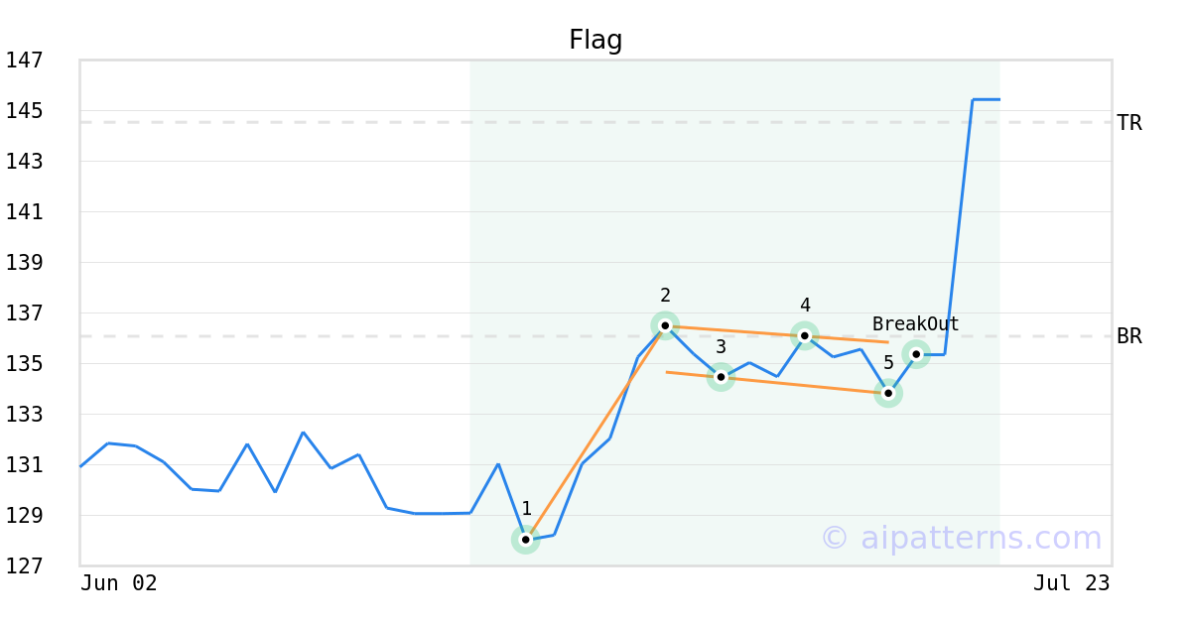Click the BreakOut text label
Image resolution: width=1191 pixels, height=625 pixels.
point(916,324)
